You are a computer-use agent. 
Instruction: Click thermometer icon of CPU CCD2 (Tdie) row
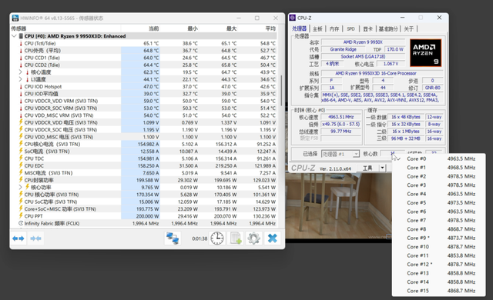pyautogui.click(x=21, y=65)
